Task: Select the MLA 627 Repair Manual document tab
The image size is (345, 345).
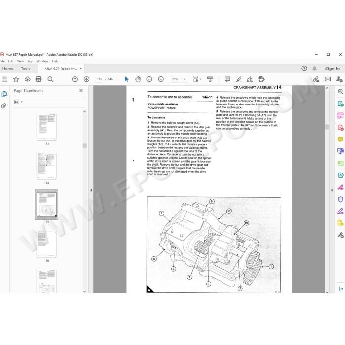Action: click(61, 69)
